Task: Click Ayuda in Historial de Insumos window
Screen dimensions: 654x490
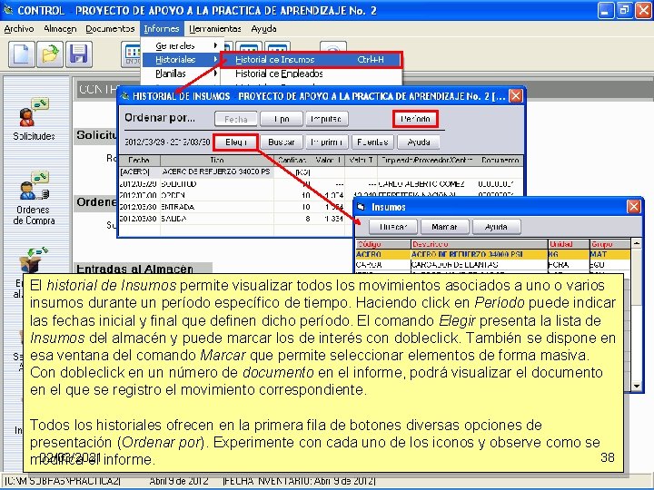Action: coord(419,142)
